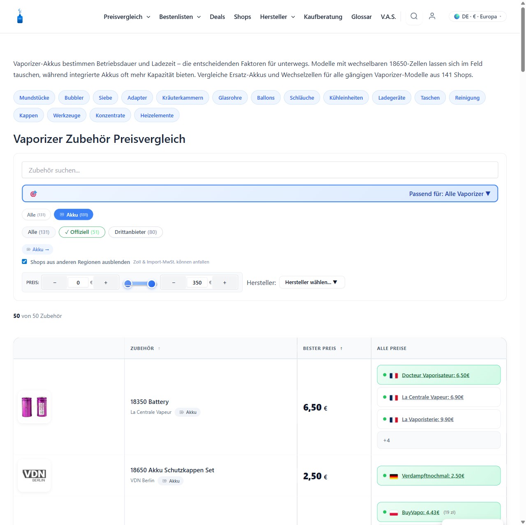
Task: Click the VDN Berlin product logo
Action: pos(35,476)
